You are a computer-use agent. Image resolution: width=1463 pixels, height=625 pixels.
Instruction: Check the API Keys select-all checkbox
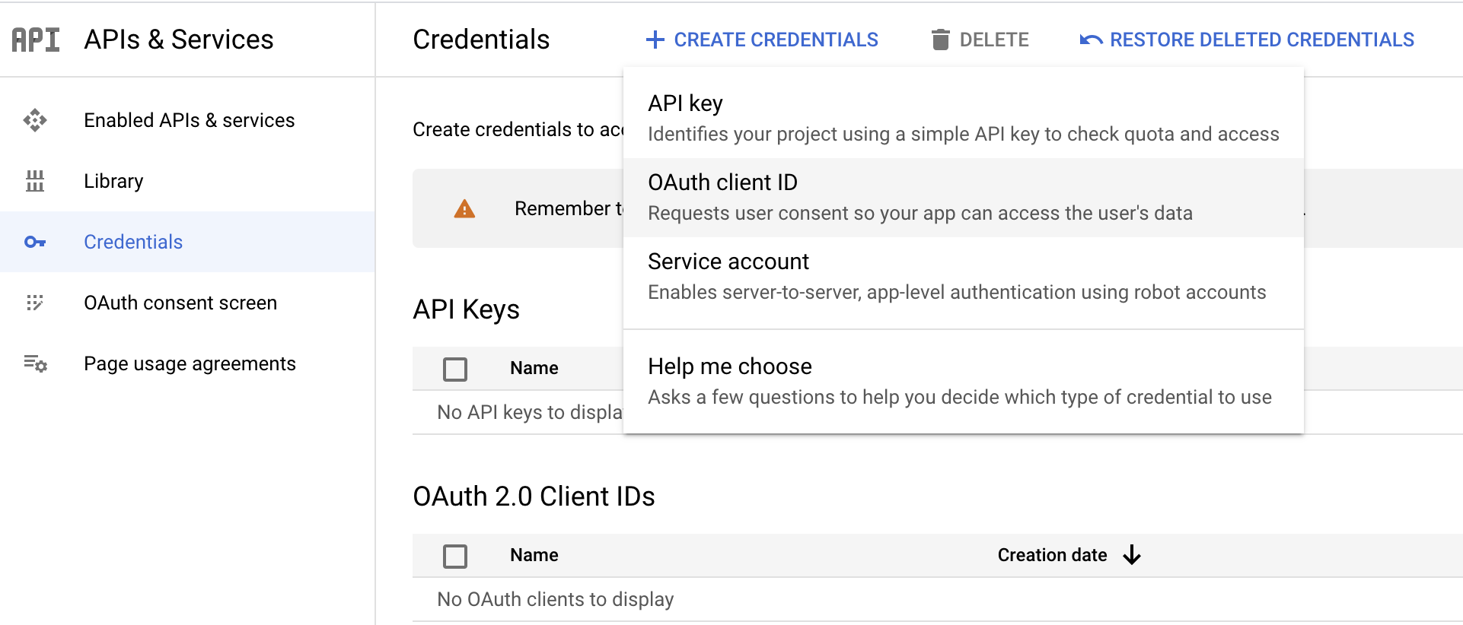[455, 369]
